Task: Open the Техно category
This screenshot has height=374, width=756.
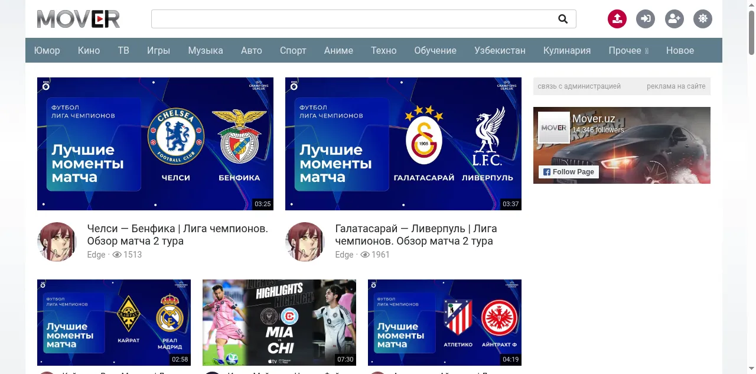Action: pos(384,50)
